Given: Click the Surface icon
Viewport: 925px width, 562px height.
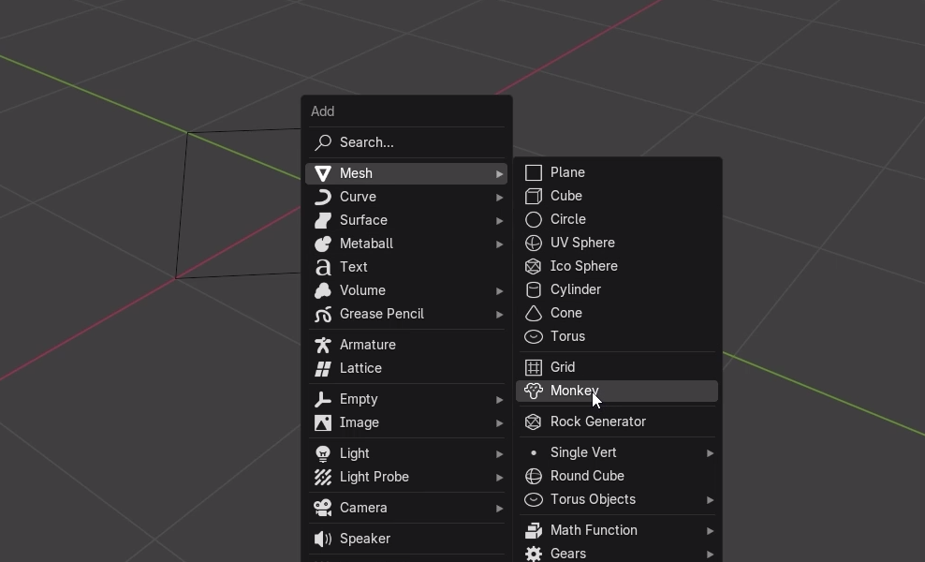Looking at the screenshot, I should coord(323,220).
